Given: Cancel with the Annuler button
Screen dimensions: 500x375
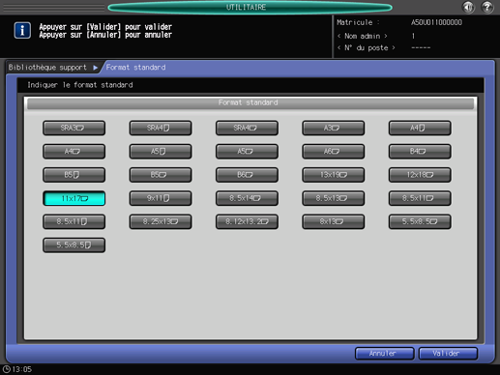Looking at the screenshot, I should point(384,354).
